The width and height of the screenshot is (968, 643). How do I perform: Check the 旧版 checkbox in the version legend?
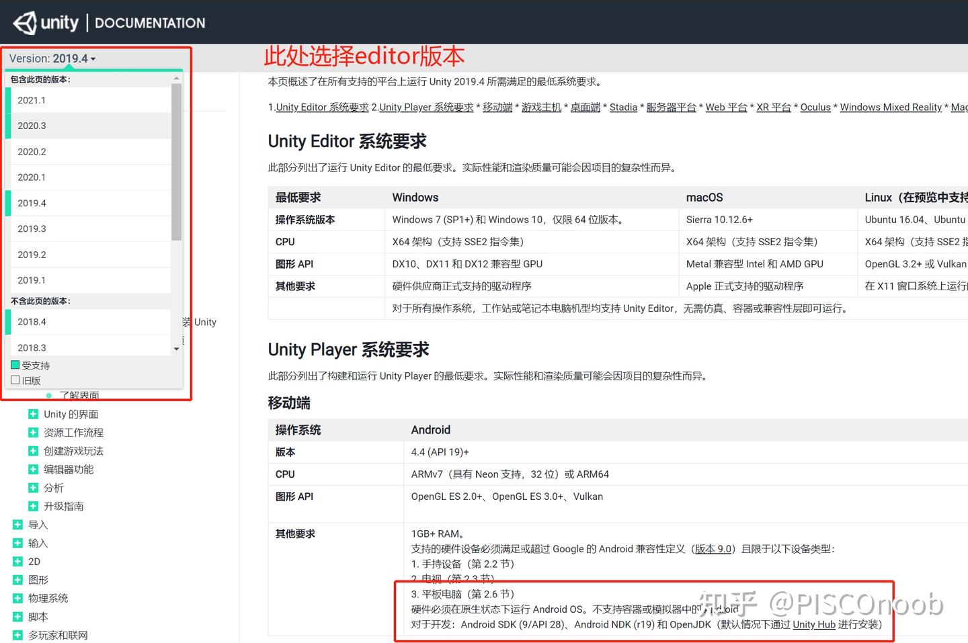coord(15,380)
